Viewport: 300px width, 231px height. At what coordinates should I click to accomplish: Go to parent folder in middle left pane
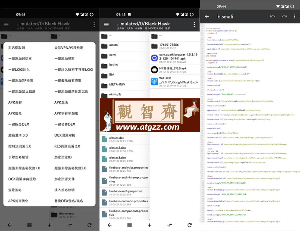click(x=124, y=36)
